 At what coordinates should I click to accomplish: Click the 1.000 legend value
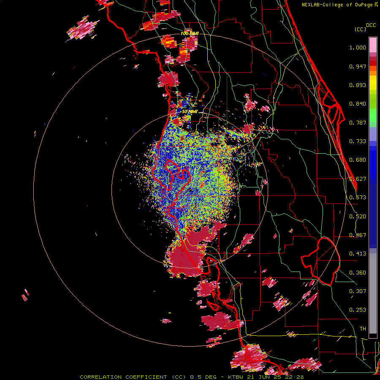[x=358, y=47]
